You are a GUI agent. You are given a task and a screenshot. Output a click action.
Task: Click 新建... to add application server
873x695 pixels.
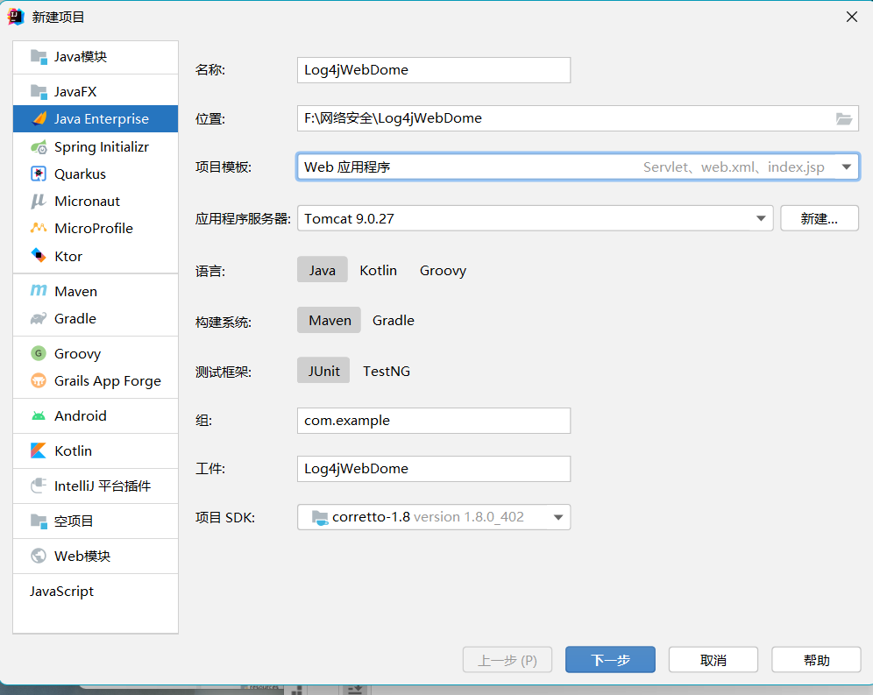point(819,218)
